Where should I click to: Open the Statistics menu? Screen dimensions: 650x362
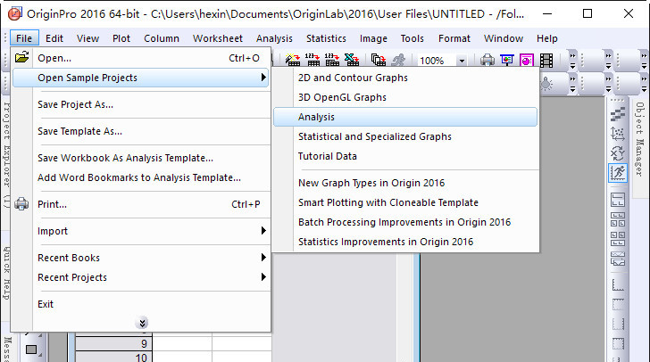coord(326,38)
